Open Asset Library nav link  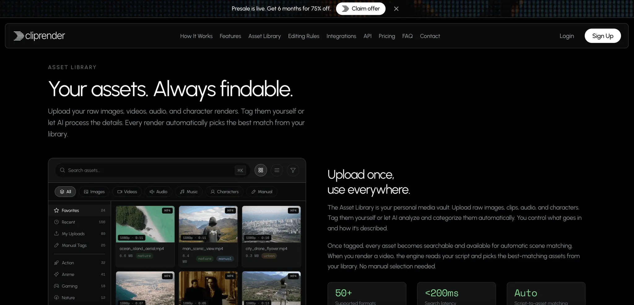(264, 36)
